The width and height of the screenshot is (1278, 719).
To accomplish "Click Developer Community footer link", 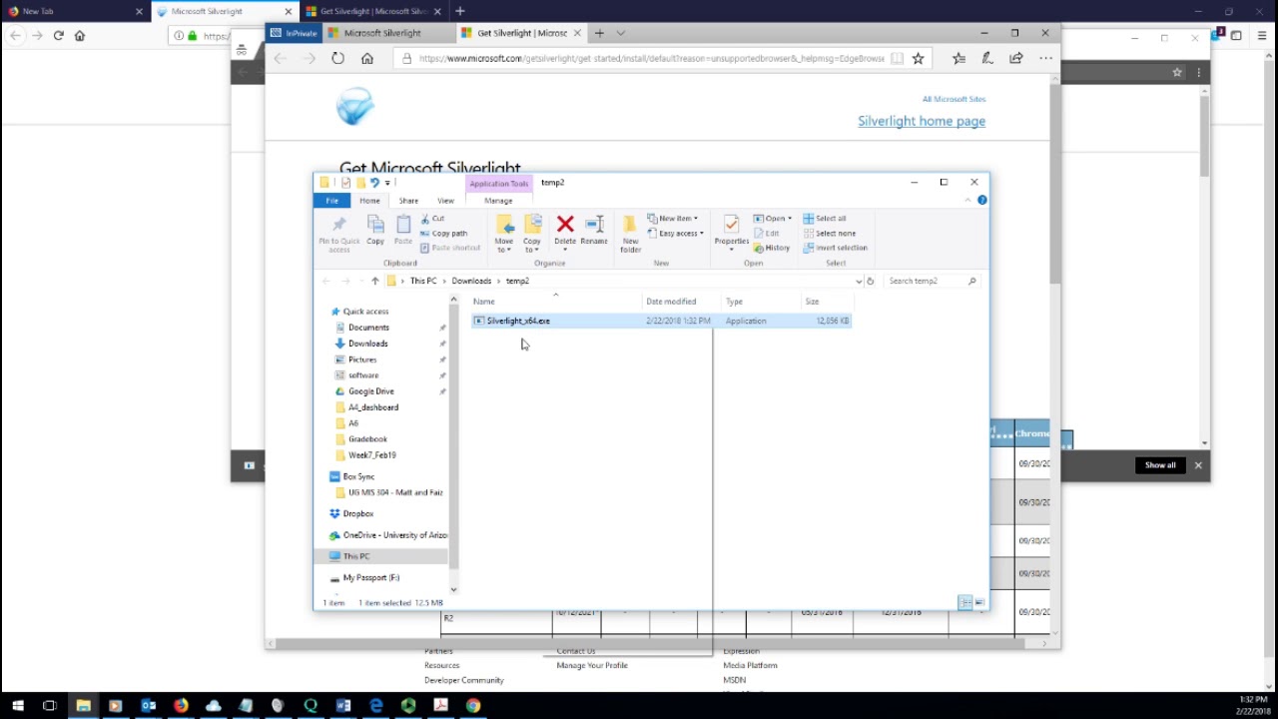I will (x=464, y=680).
